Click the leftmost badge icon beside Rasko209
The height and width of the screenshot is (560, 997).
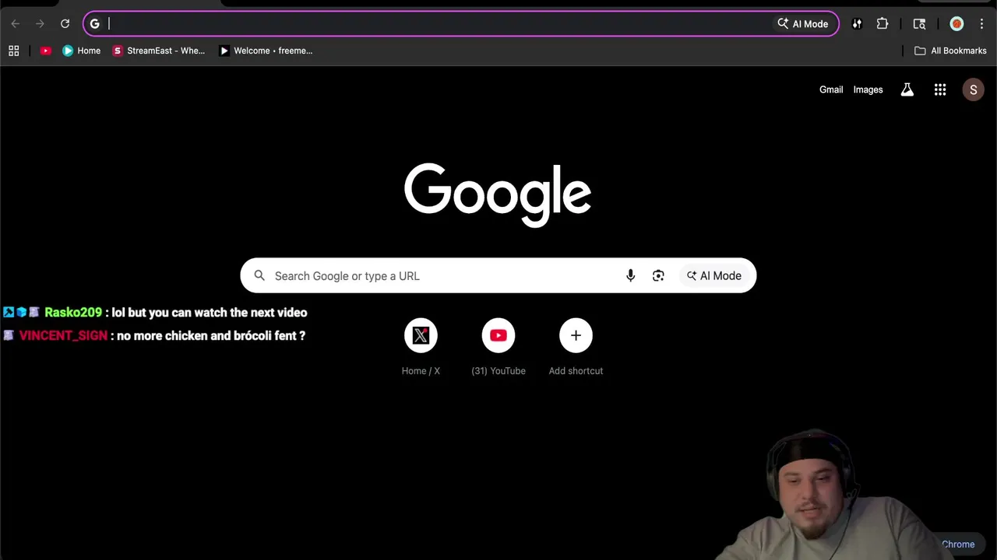[x=9, y=312]
